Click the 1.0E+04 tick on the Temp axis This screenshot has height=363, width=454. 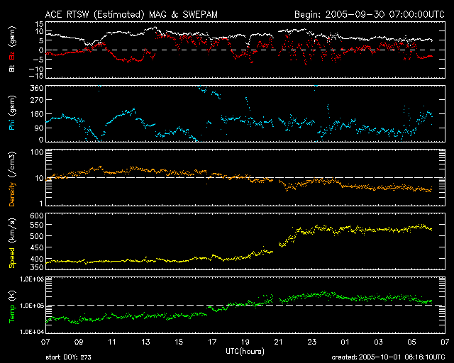(32, 332)
